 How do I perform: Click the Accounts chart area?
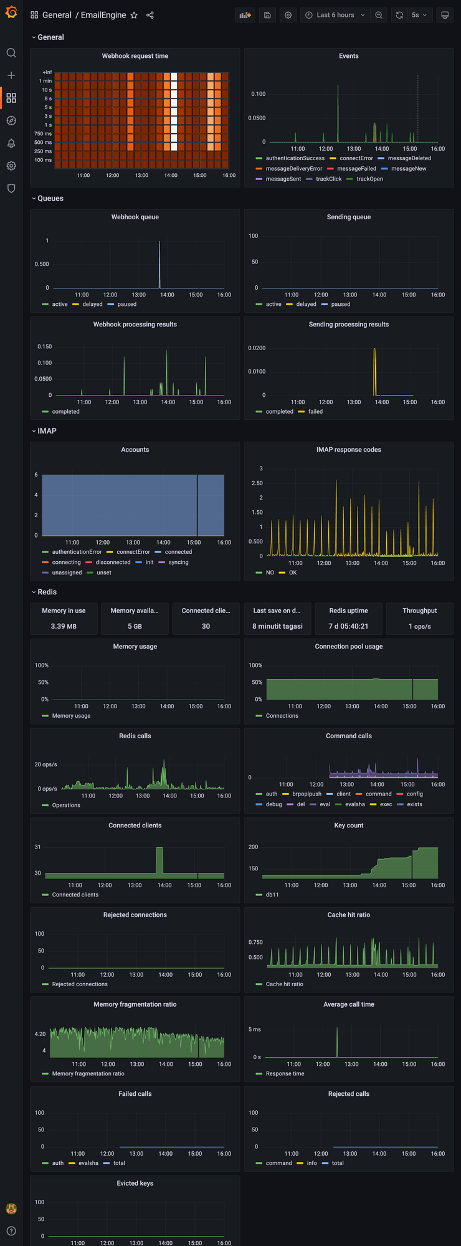click(133, 505)
